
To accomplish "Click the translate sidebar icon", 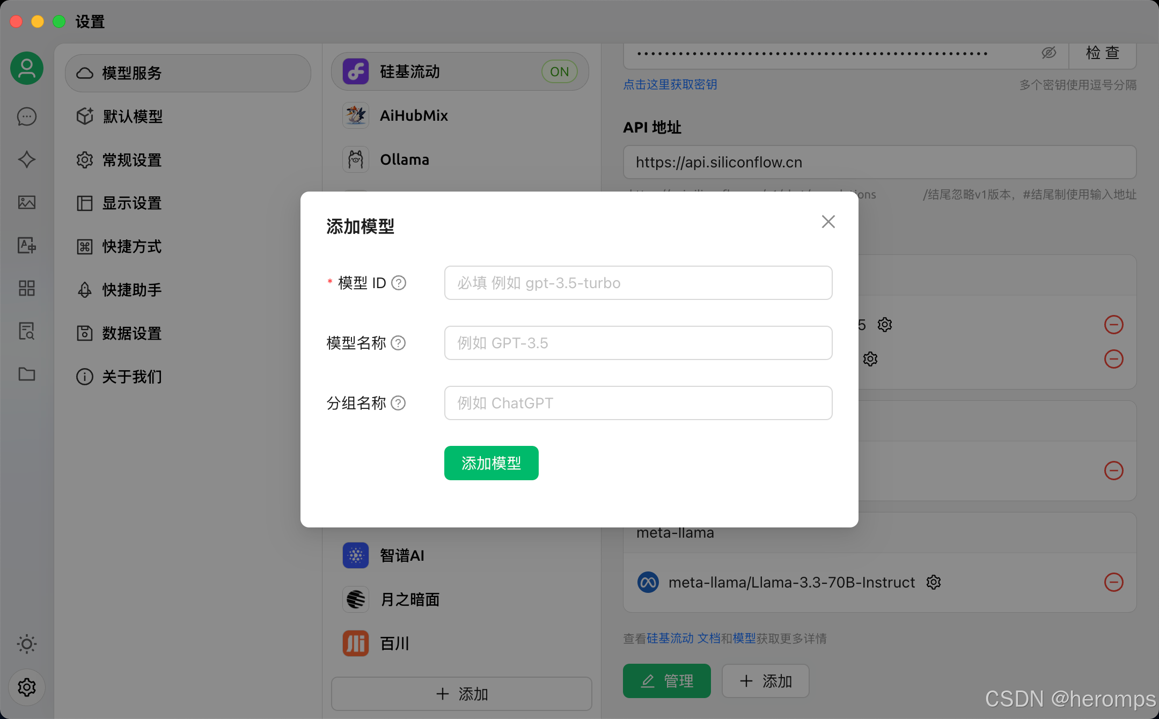I will tap(27, 245).
